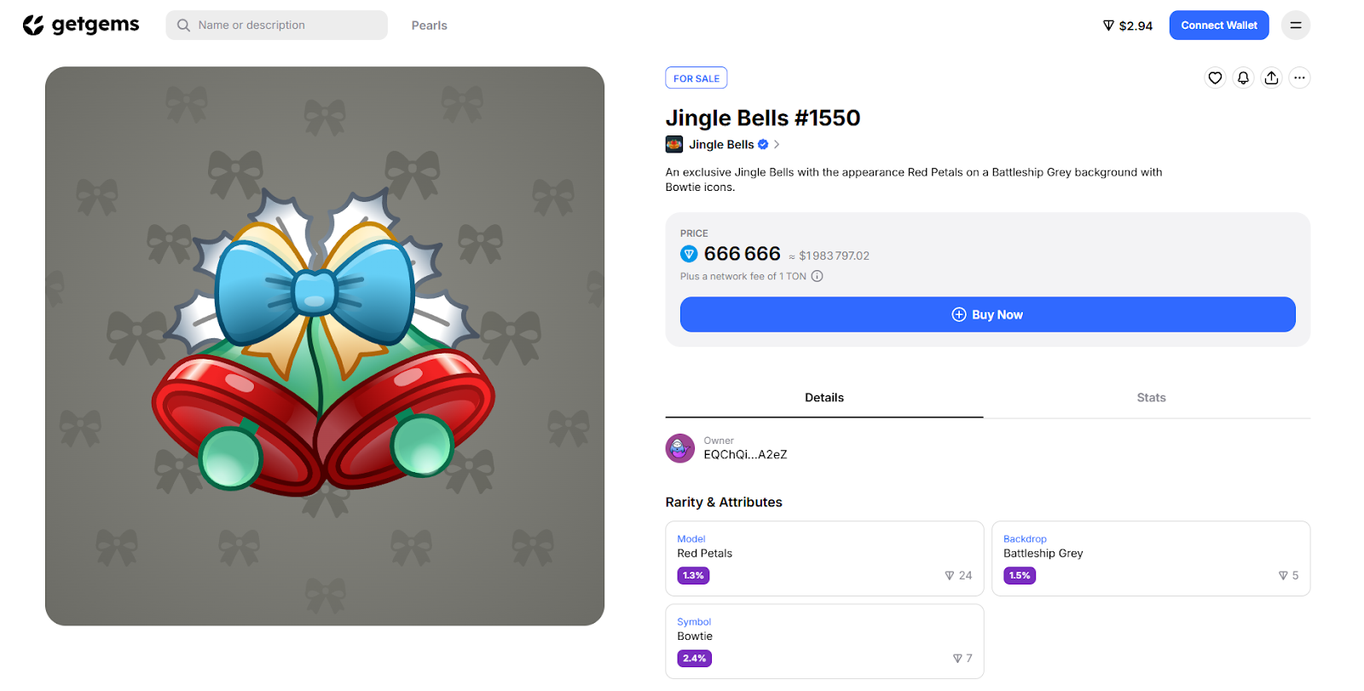Viewport: 1364px width, 691px height.
Task: Open the Jingle Bells NFT image
Action: (325, 346)
